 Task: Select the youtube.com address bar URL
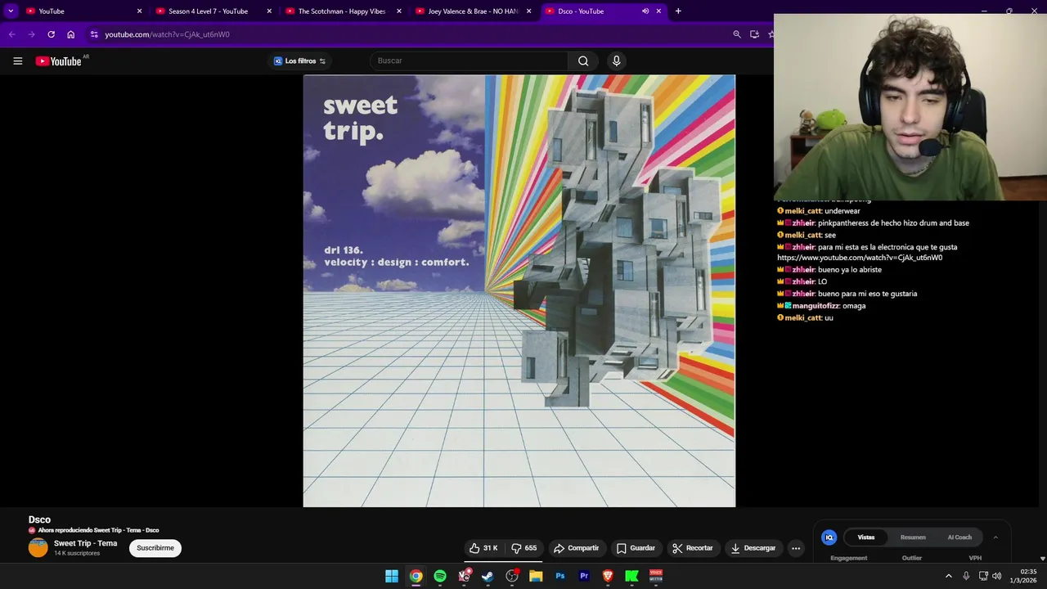tap(167, 34)
